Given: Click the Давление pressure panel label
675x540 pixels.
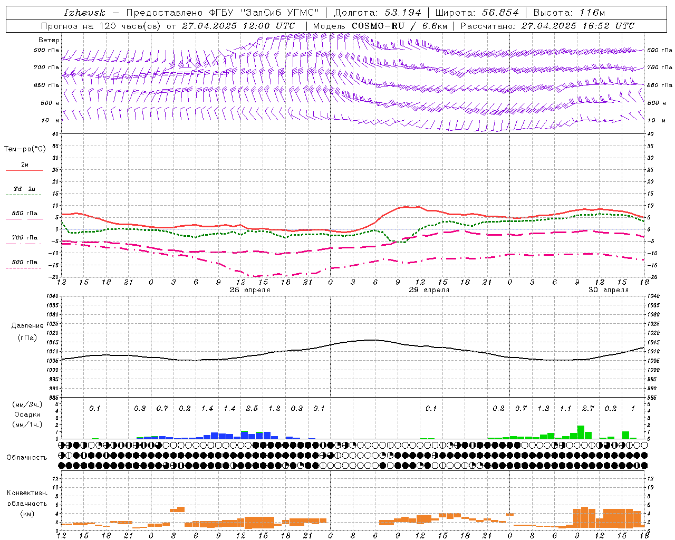Looking at the screenshot, I should pyautogui.click(x=27, y=326).
